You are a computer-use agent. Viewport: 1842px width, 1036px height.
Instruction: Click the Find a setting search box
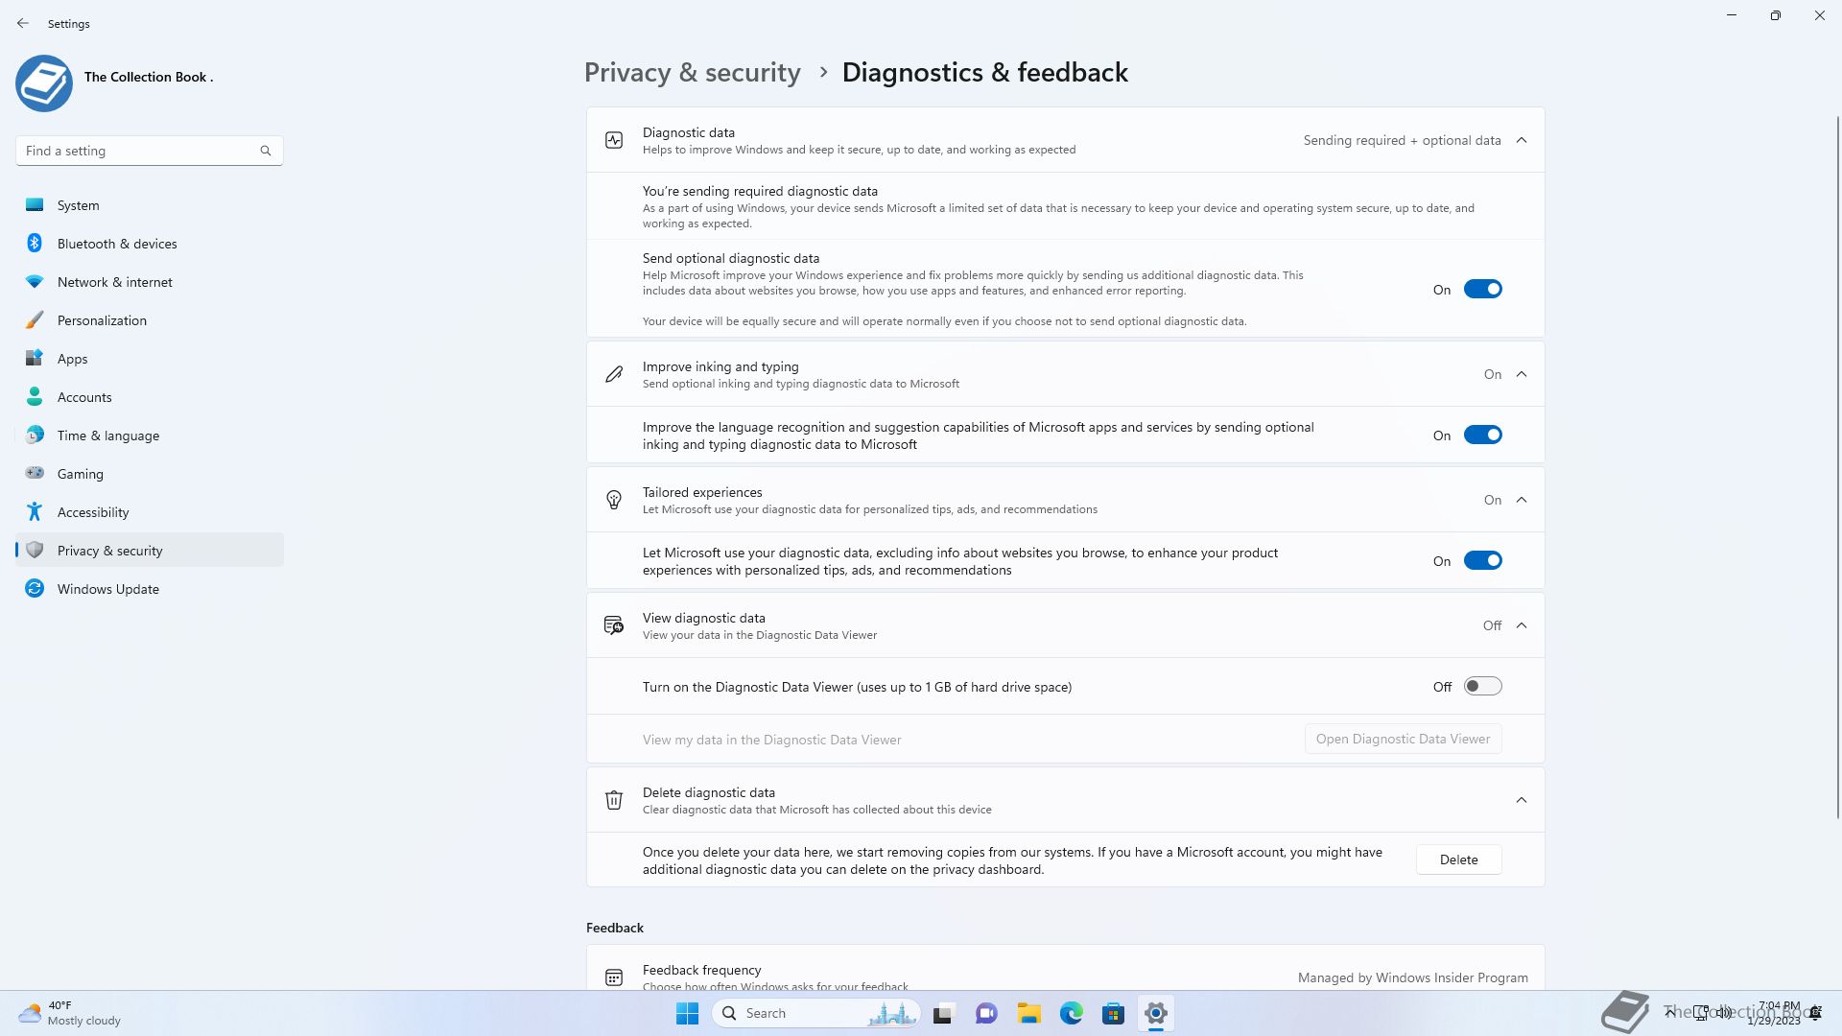150,151
